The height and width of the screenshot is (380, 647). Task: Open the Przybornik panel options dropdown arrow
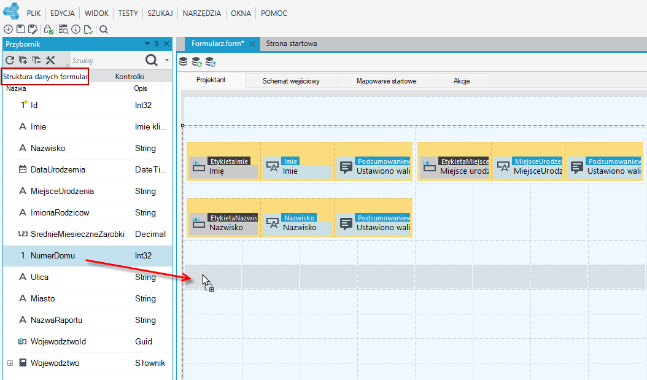coord(147,44)
